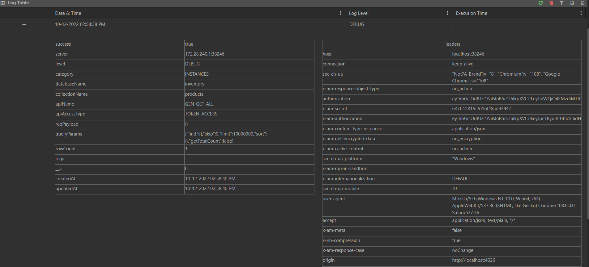Click the x-am-run-in-sandbox header label
The image size is (589, 267).
pos(345,169)
